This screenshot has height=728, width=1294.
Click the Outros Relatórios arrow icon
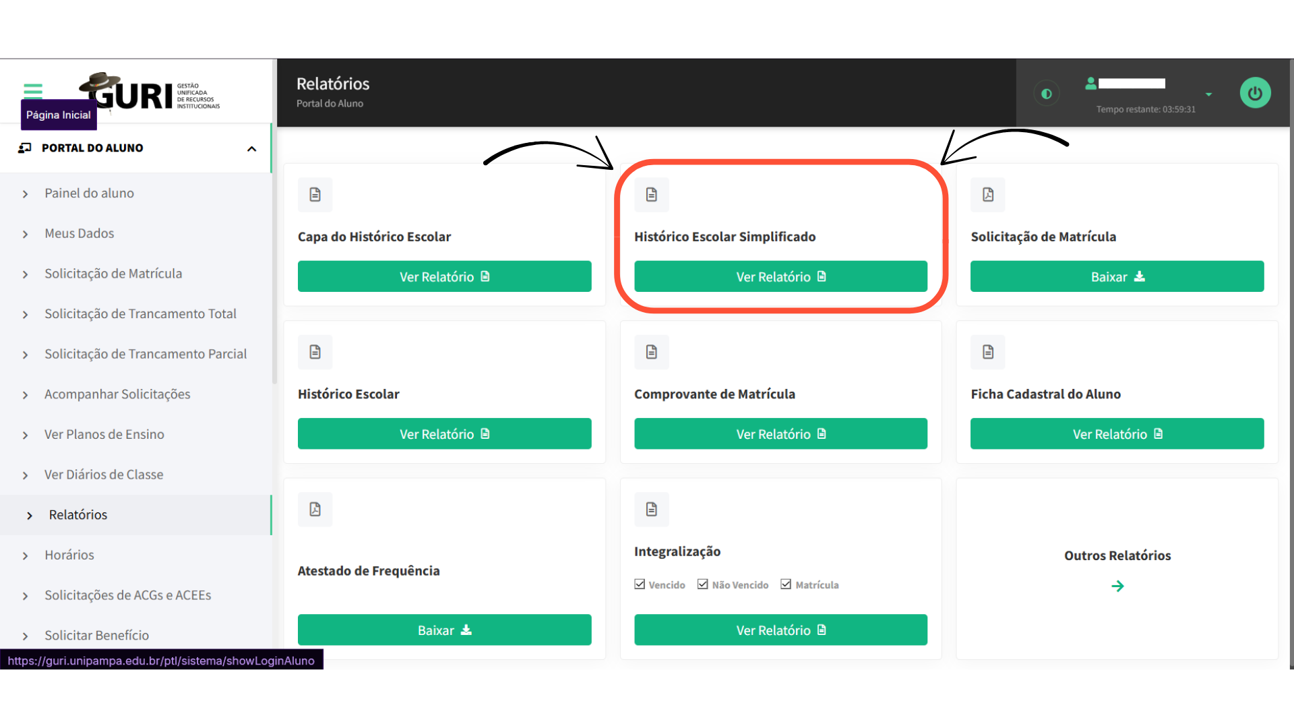pos(1117,586)
